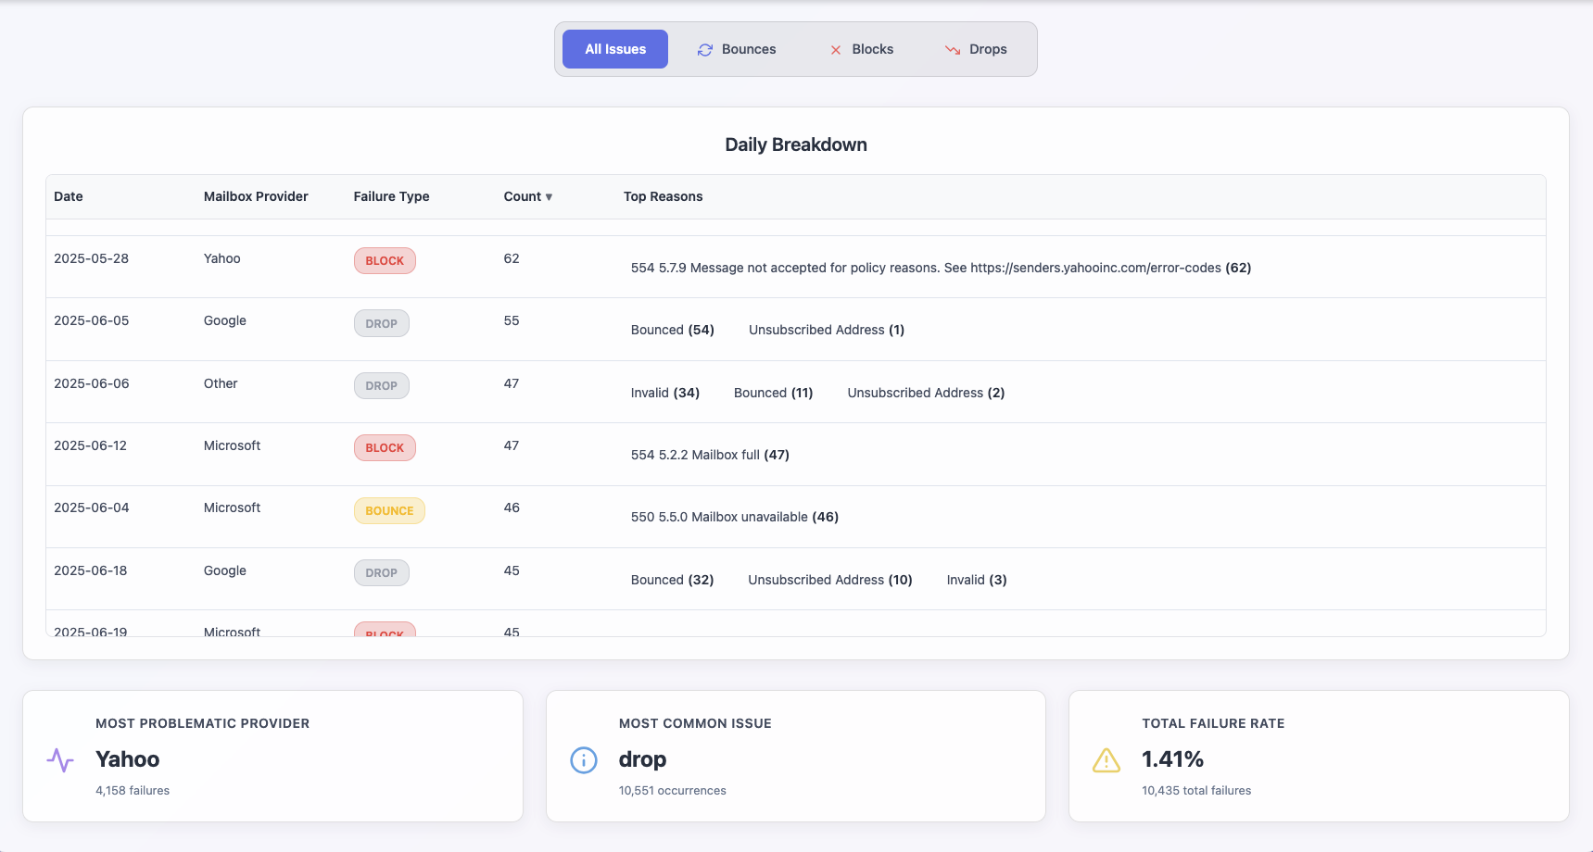Click Microsoft in the 2025-06-04 row
The image size is (1593, 852).
[x=232, y=507]
